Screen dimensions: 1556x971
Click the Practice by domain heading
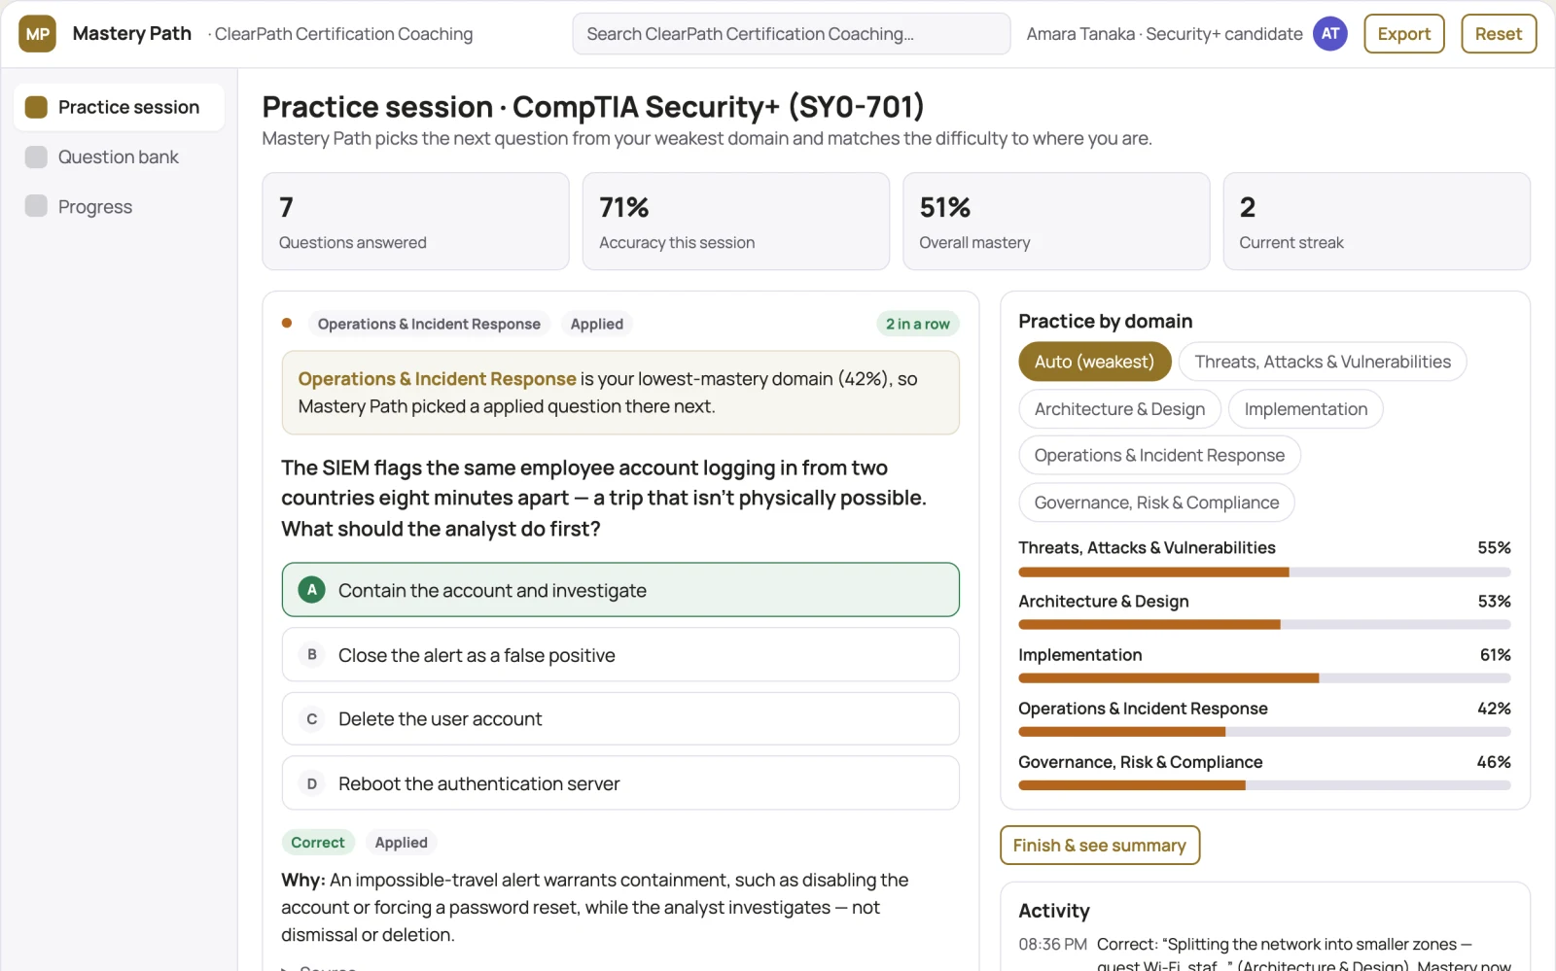click(x=1105, y=321)
